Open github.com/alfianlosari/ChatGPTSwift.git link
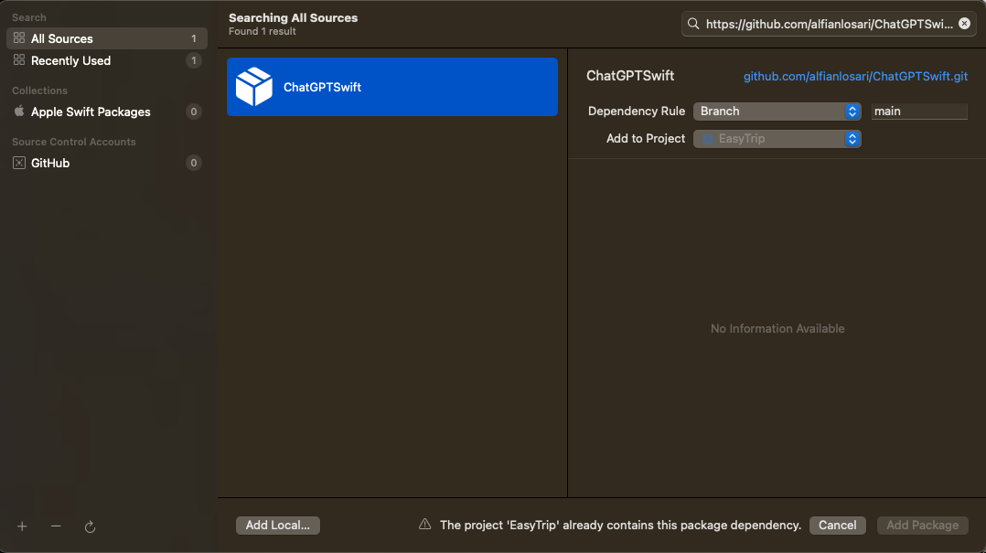Screen dimensions: 986x553 point(855,76)
